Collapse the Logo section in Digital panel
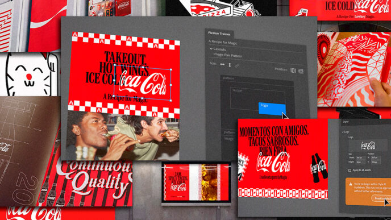 (x=343, y=132)
